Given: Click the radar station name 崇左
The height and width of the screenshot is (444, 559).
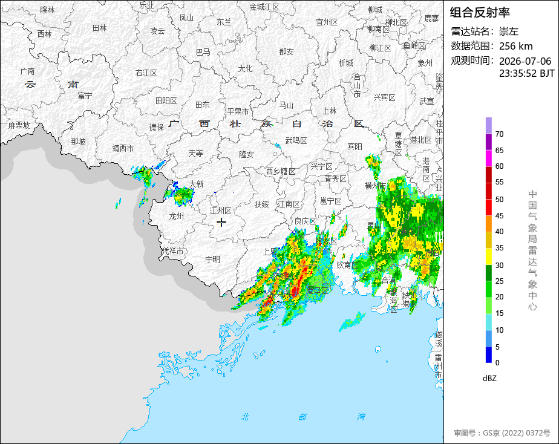Looking at the screenshot, I should 509,31.
